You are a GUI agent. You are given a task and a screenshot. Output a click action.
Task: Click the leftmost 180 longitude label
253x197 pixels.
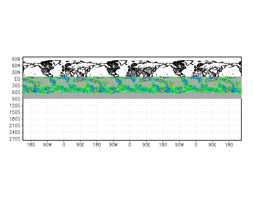click(x=31, y=145)
